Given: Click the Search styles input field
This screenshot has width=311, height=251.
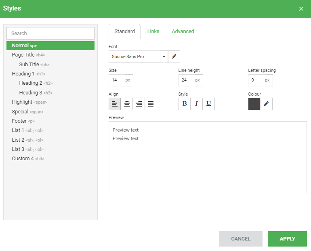Looking at the screenshot, I should (x=50, y=33).
